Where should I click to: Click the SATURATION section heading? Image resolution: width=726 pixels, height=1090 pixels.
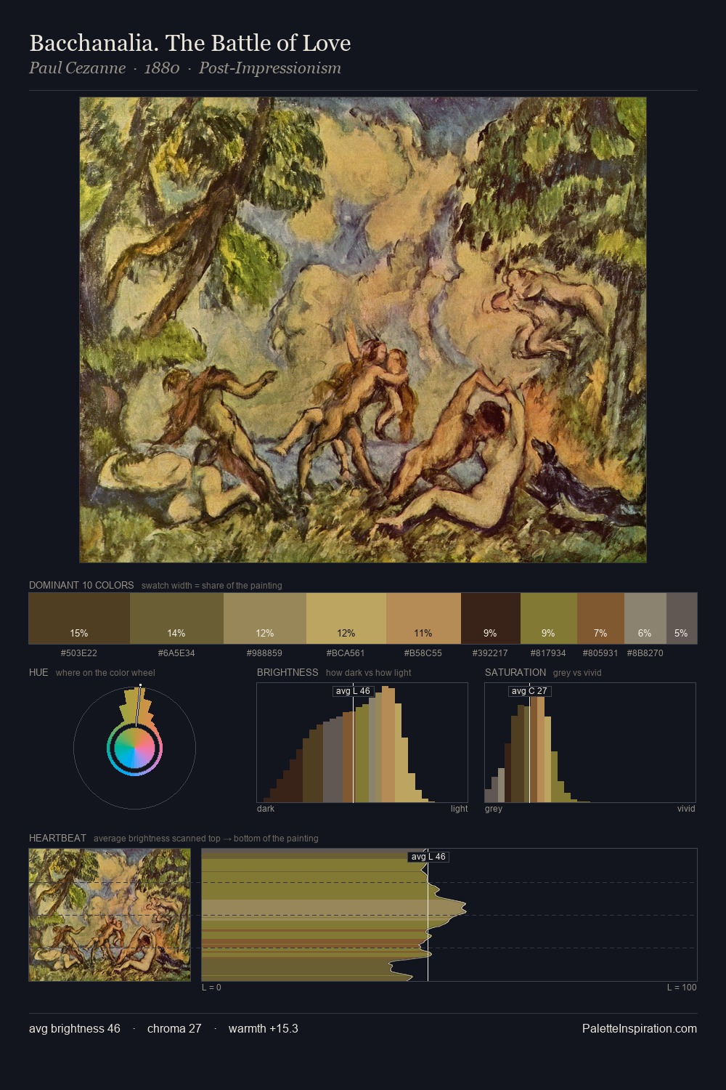(x=515, y=672)
